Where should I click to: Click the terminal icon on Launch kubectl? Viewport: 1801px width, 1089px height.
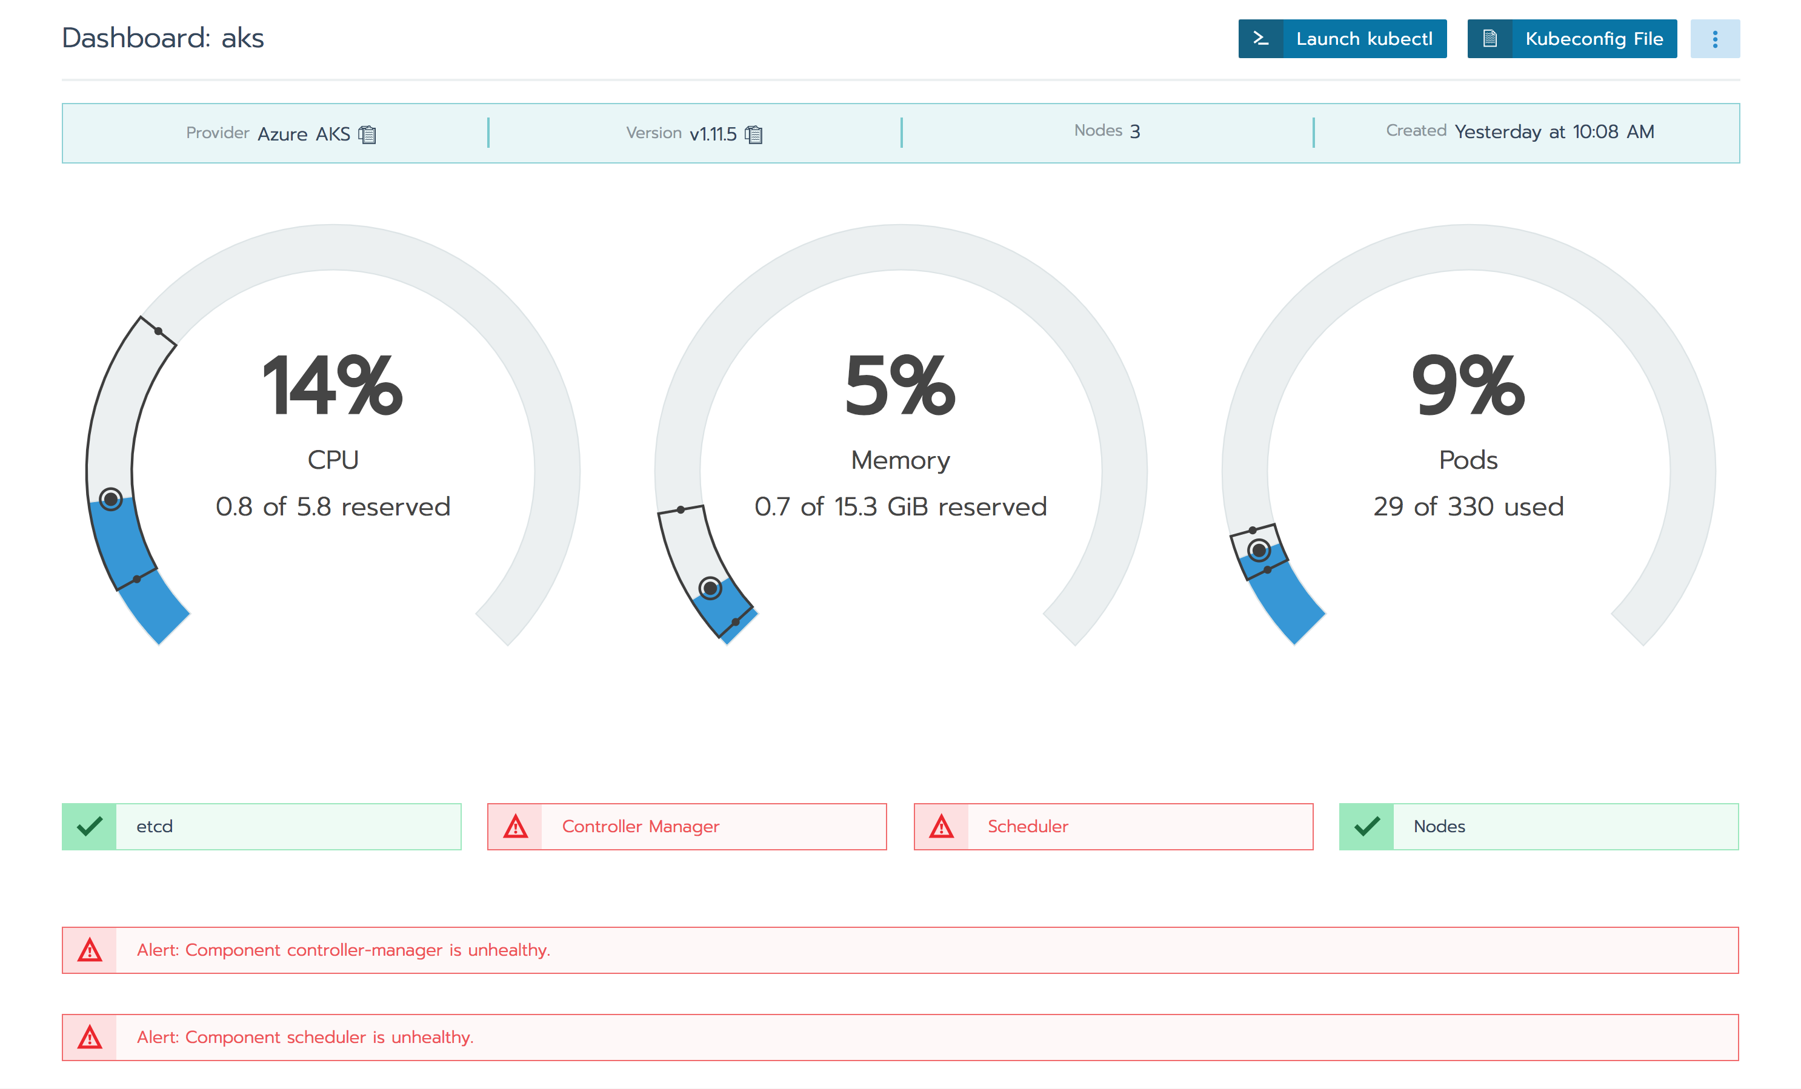[1260, 39]
